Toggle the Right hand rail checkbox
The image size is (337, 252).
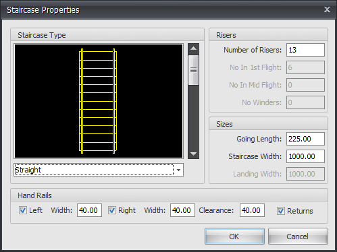(x=112, y=210)
